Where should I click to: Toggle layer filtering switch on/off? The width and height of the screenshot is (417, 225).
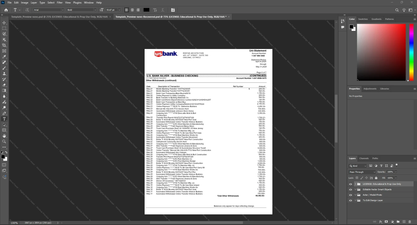tap(396, 165)
